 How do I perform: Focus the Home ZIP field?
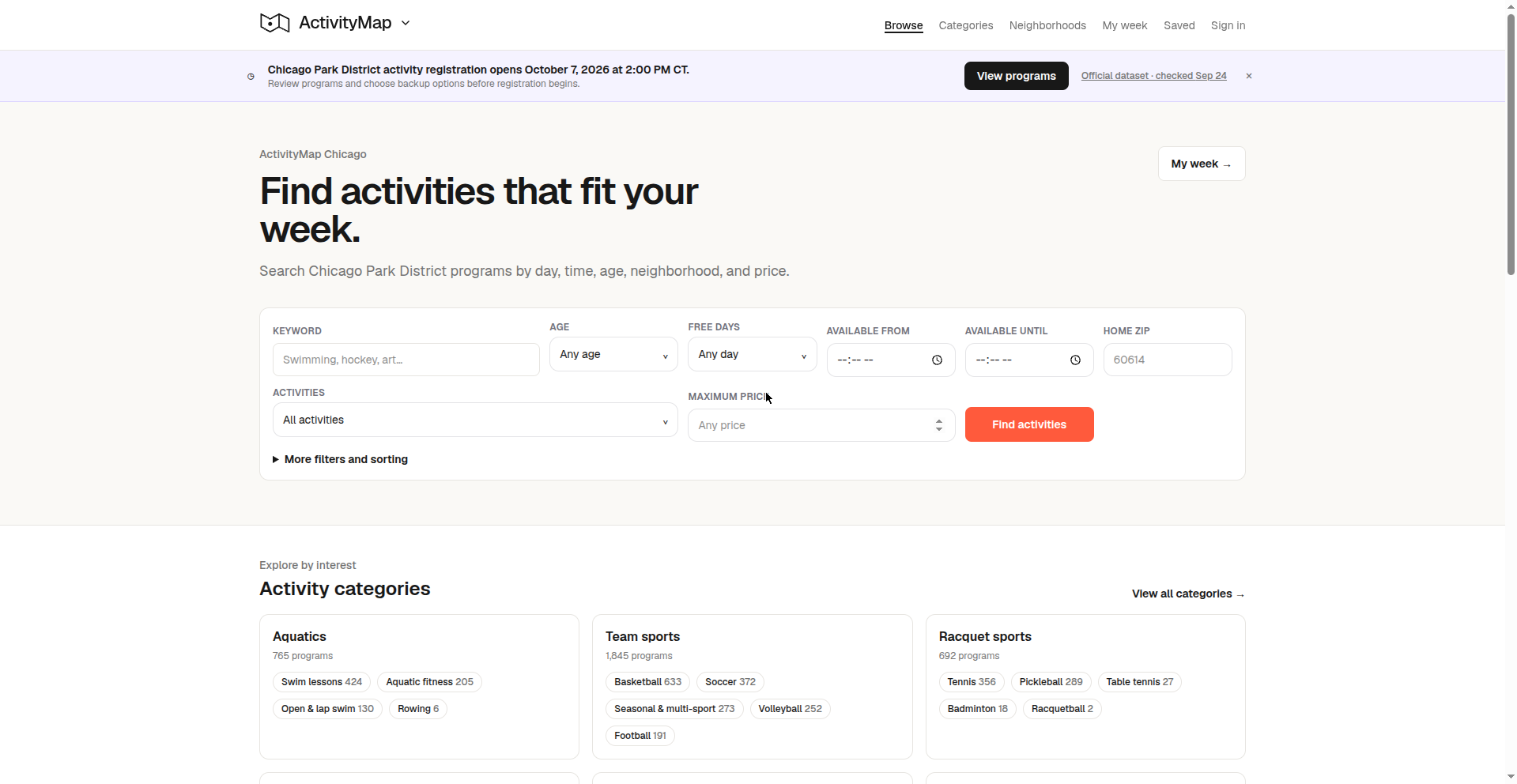point(1168,360)
